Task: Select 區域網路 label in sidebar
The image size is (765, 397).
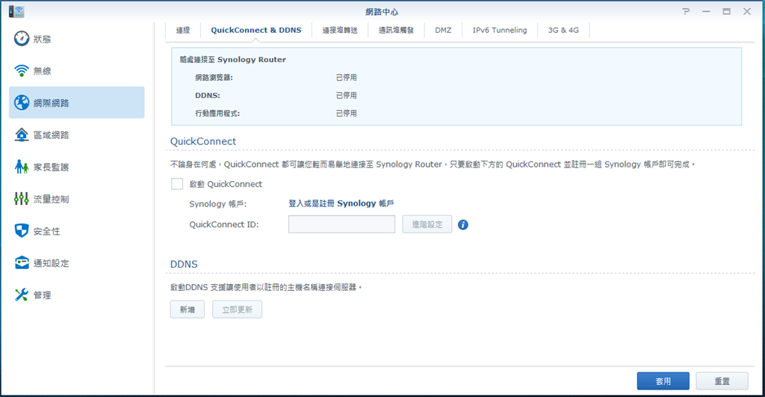Action: click(x=52, y=135)
